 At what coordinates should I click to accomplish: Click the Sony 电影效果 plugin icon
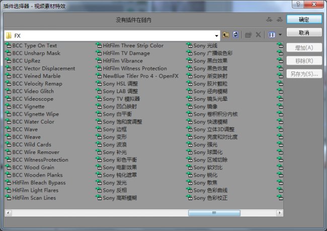pyautogui.click(x=99, y=168)
